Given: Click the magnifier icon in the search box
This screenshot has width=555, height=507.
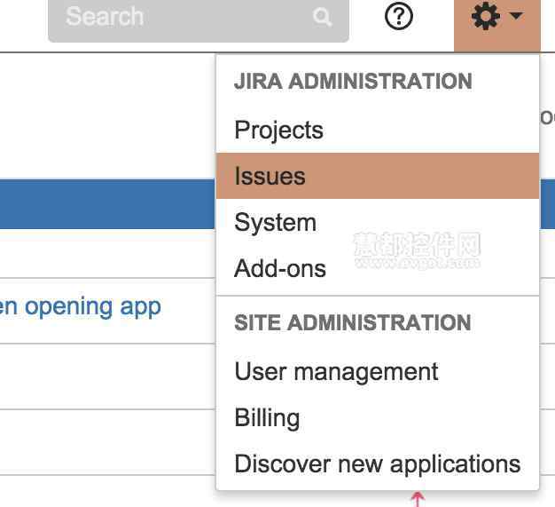Looking at the screenshot, I should [x=322, y=17].
